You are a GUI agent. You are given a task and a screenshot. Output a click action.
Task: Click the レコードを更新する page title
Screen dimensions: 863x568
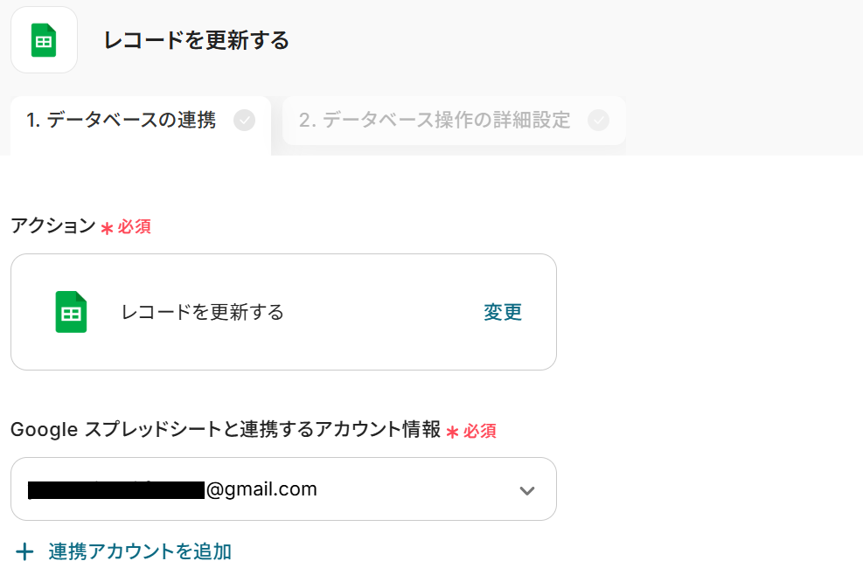pos(196,40)
